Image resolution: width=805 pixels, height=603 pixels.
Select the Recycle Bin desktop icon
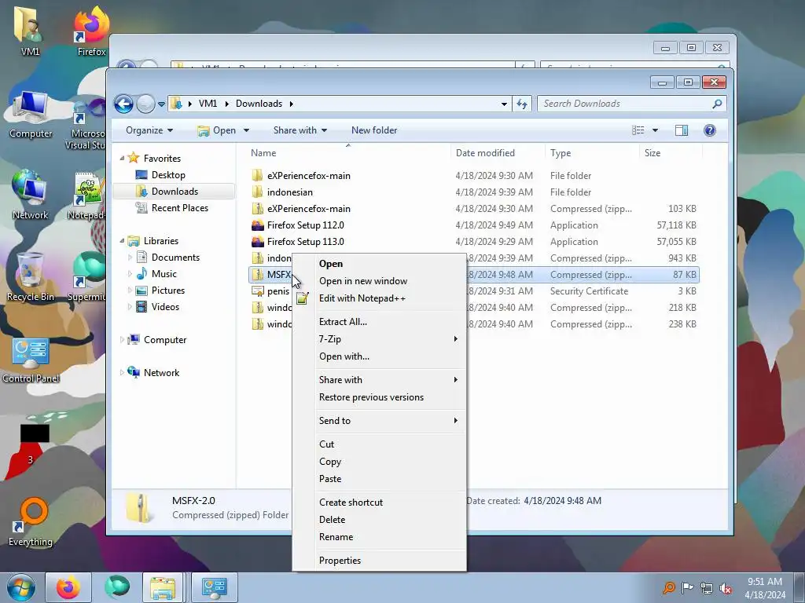click(30, 277)
